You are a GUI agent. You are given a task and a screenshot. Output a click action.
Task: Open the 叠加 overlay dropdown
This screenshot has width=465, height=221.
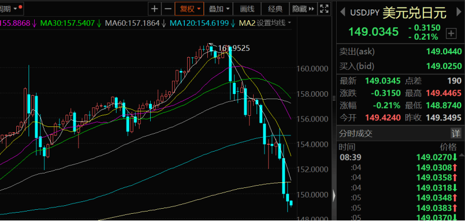coord(219,8)
